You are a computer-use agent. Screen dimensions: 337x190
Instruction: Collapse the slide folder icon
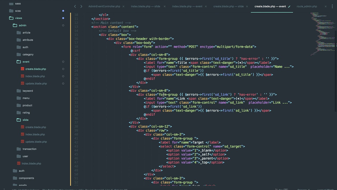coord(18,120)
